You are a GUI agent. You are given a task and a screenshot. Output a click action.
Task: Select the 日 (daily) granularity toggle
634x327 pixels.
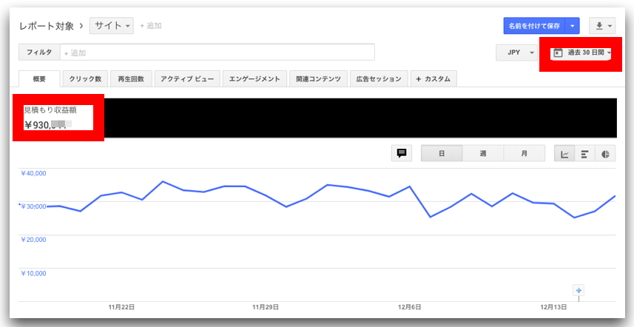pos(442,154)
